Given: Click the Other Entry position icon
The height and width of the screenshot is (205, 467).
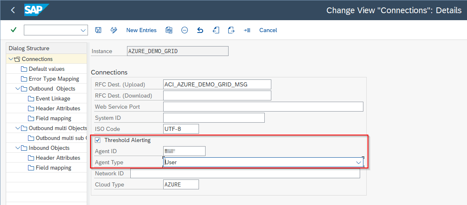Looking at the screenshot, I should (247, 30).
